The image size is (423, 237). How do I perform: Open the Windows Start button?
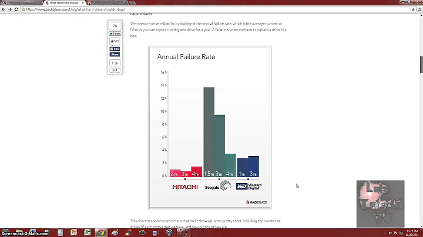[x=5, y=232]
